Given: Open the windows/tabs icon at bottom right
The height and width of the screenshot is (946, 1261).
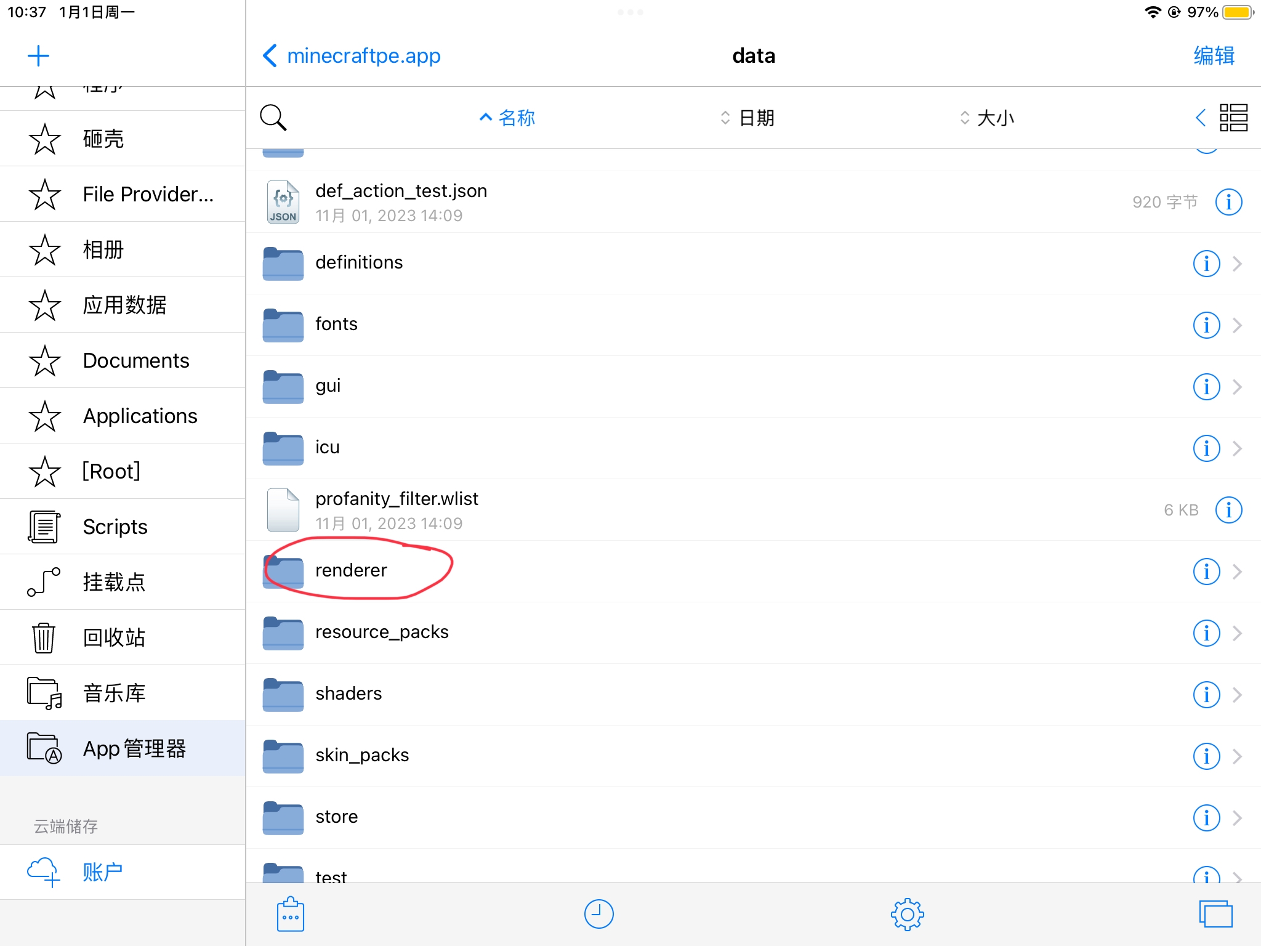Looking at the screenshot, I should (1215, 914).
